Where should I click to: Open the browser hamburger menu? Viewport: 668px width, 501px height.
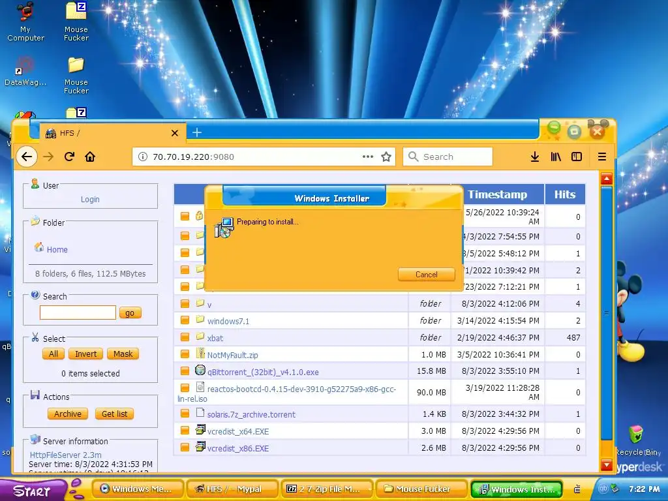(x=602, y=157)
